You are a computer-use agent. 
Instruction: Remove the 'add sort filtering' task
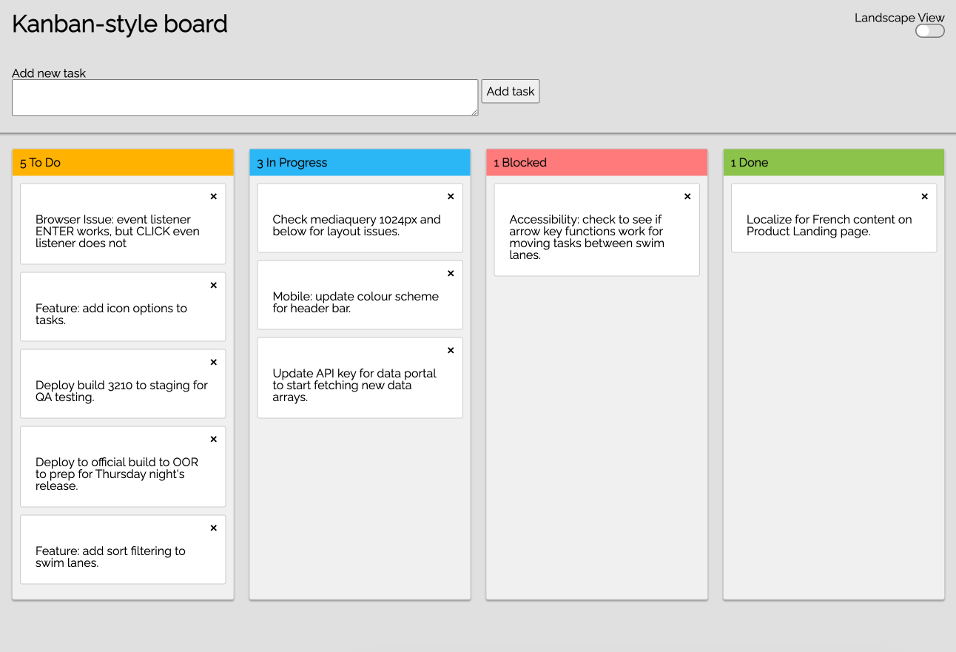tap(214, 528)
